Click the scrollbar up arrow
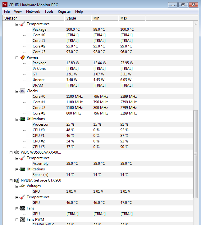The height and width of the screenshot is (225, 201). [x=196, y=24]
